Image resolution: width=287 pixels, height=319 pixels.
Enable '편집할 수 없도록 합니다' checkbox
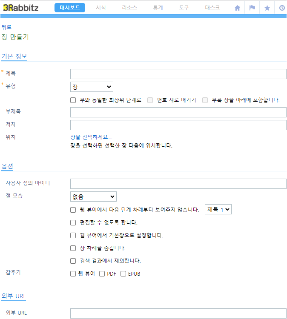(x=73, y=222)
